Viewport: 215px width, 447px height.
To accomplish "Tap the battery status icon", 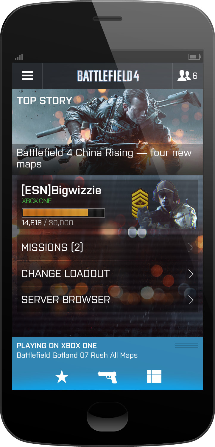I will tap(195, 56).
